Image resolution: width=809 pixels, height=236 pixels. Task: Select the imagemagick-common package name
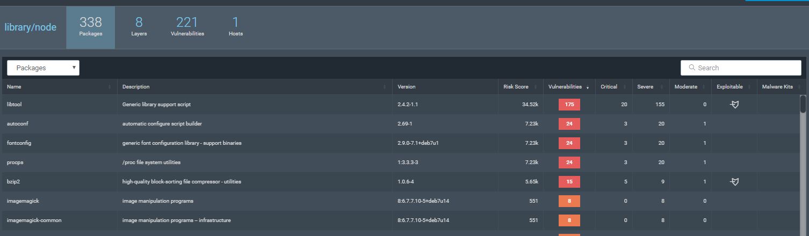pos(34,220)
